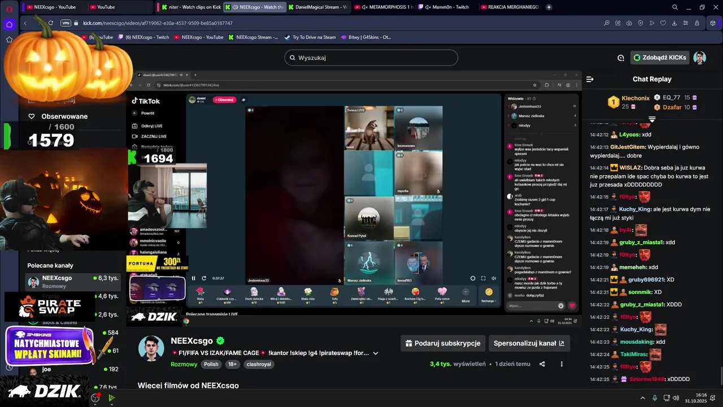Open browser downloads icon

tap(674, 23)
